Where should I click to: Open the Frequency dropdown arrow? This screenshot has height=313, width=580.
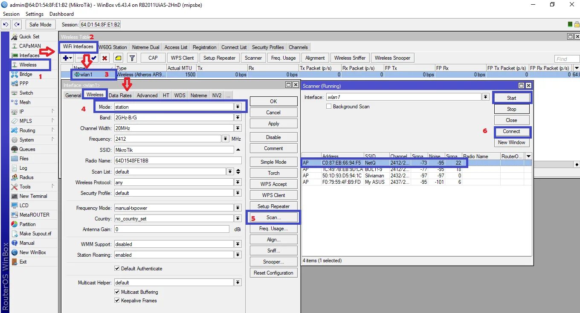226,139
